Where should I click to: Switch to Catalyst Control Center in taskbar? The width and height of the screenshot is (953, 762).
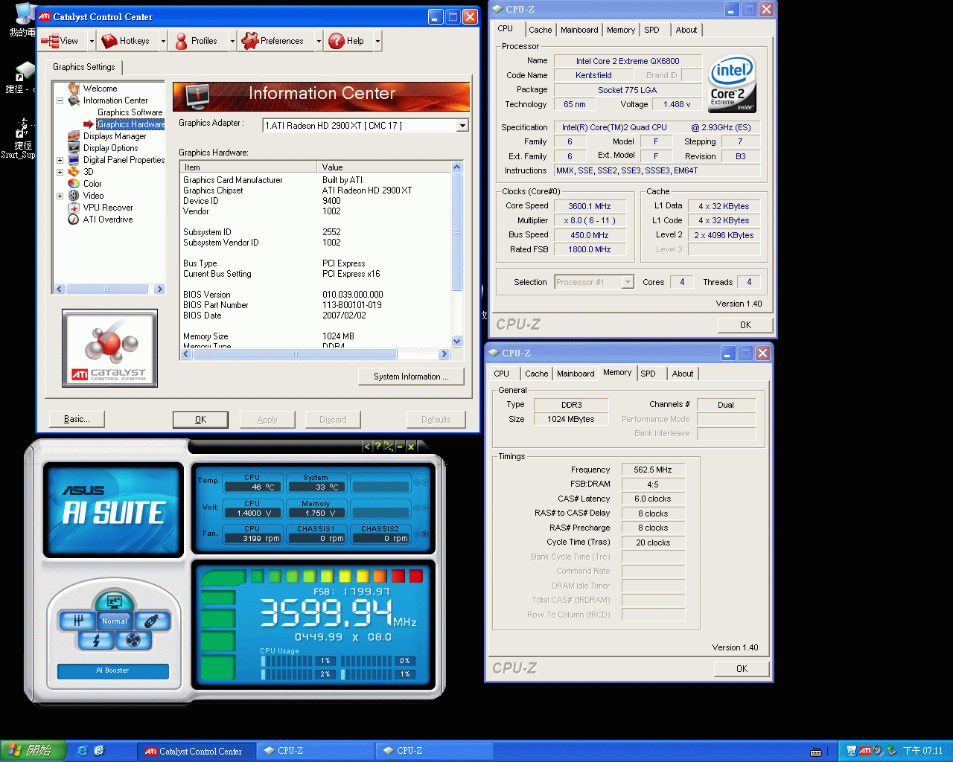(196, 751)
